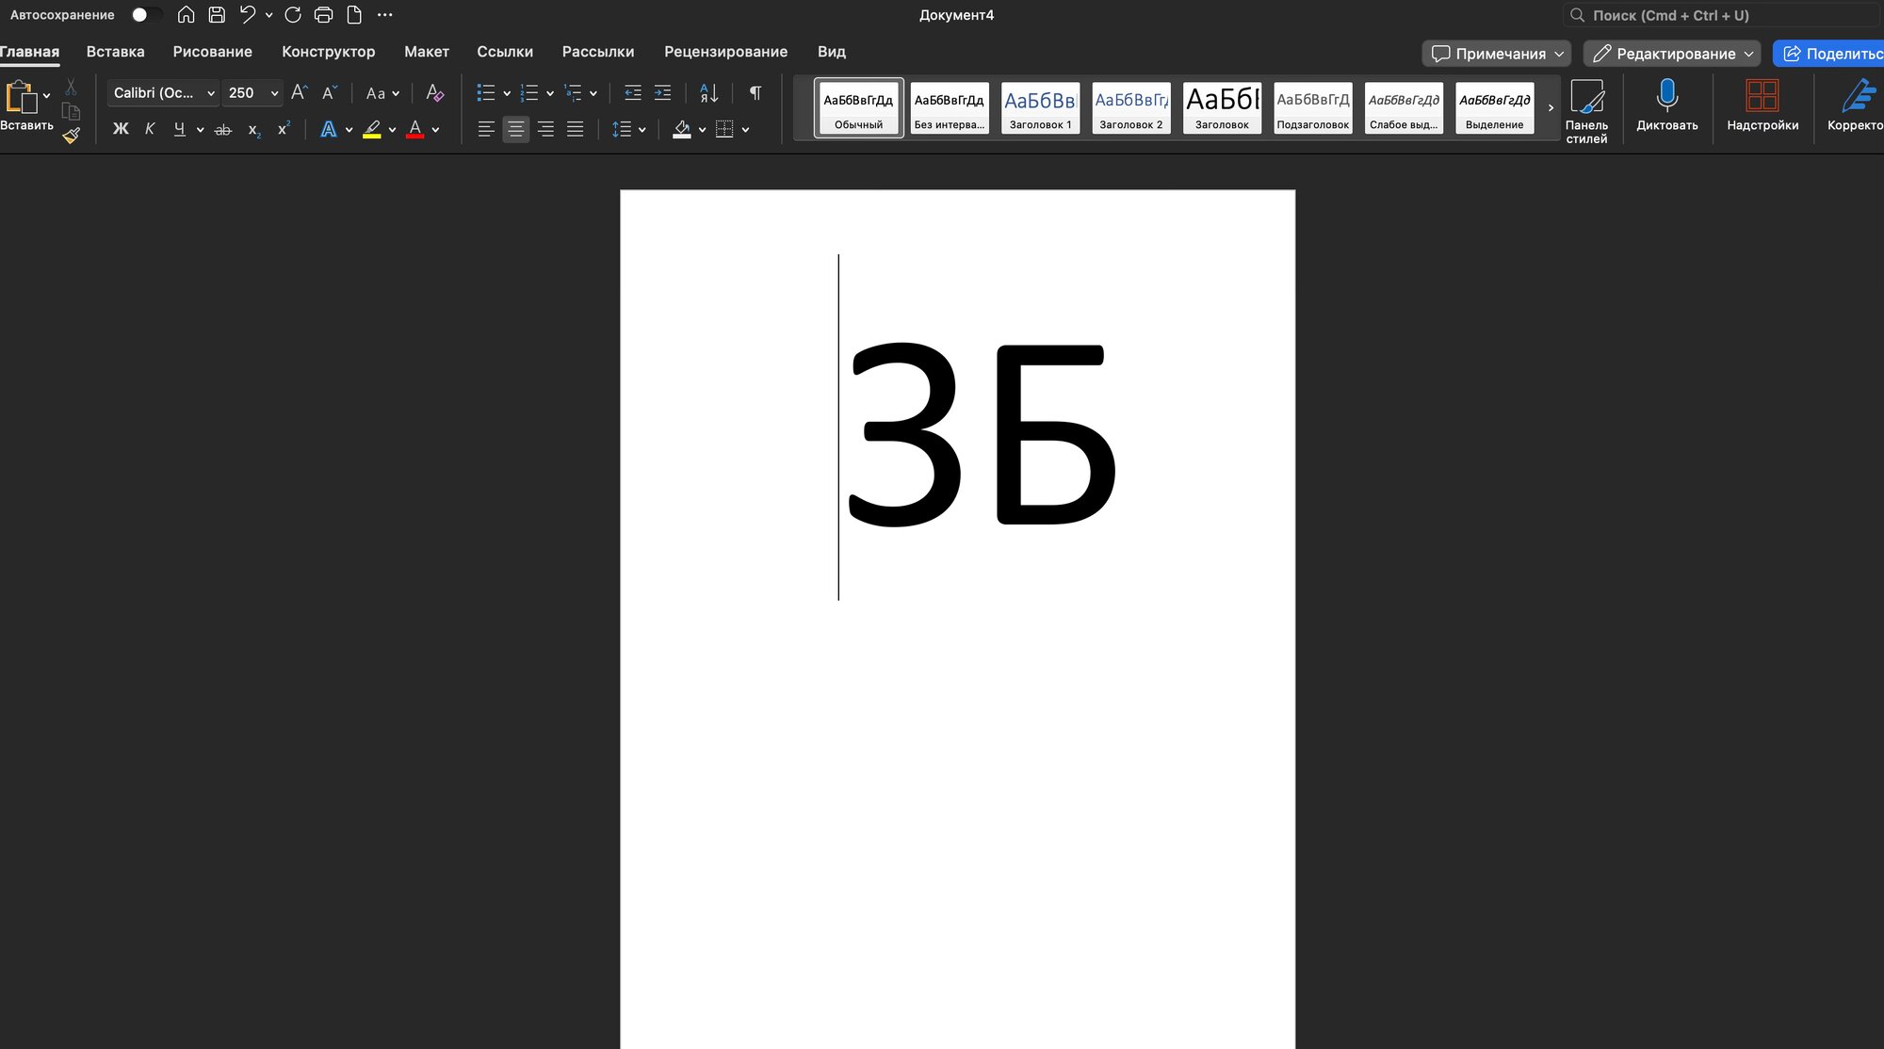Select the Макет tab
This screenshot has height=1049, width=1884.
[427, 52]
